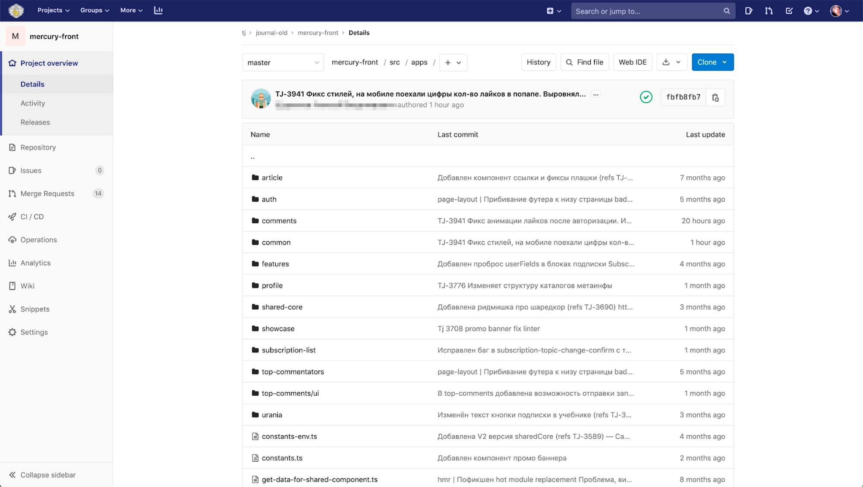Click the copy commit hash button

(716, 97)
